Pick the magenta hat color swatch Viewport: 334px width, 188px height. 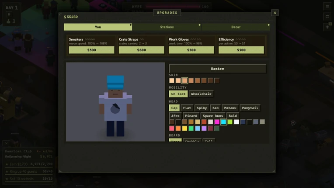click(217, 122)
